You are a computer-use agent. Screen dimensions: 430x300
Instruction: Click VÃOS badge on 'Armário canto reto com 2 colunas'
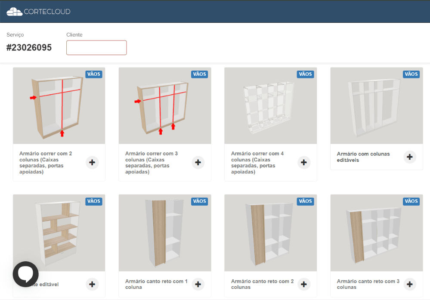point(305,201)
